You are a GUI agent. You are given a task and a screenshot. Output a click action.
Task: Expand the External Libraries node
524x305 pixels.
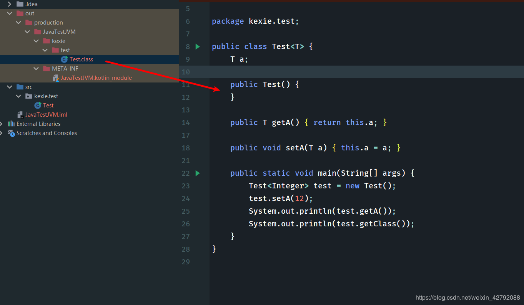coord(2,124)
